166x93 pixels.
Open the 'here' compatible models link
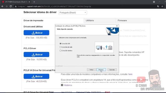tap(130, 74)
